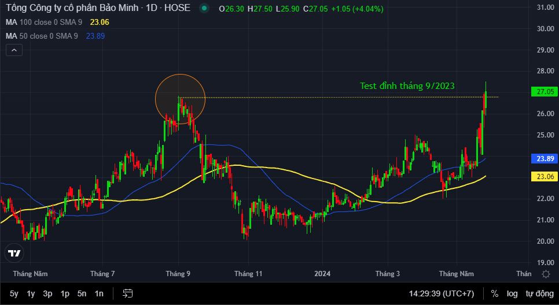Open the go-to-date calendar icon
The image size is (559, 305).
(x=128, y=293)
